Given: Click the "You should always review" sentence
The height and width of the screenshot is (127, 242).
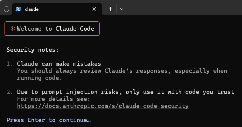Looking at the screenshot, I should (x=122, y=71).
